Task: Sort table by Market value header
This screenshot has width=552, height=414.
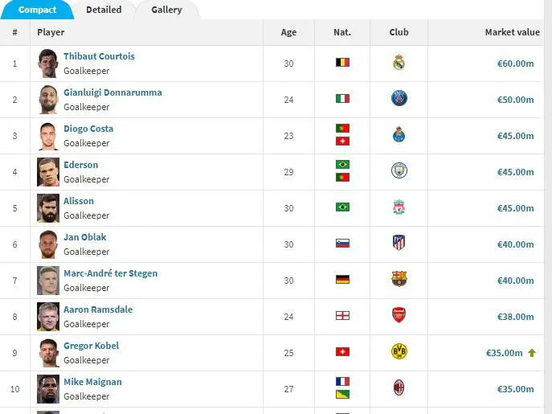Action: pyautogui.click(x=512, y=32)
